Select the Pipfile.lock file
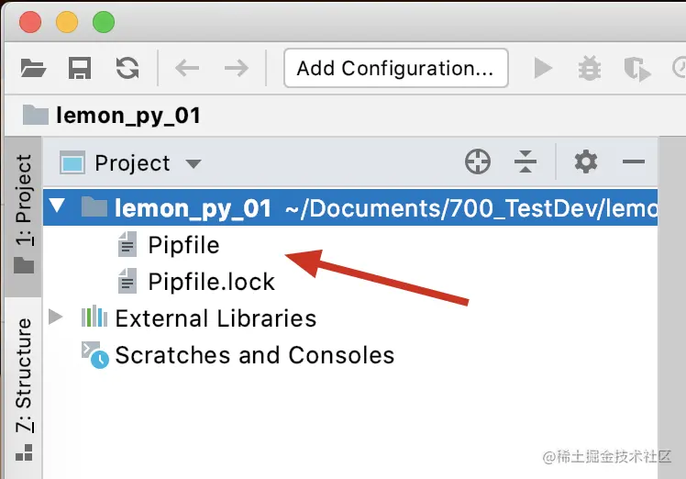Viewport: 686px width, 479px height. point(211,282)
